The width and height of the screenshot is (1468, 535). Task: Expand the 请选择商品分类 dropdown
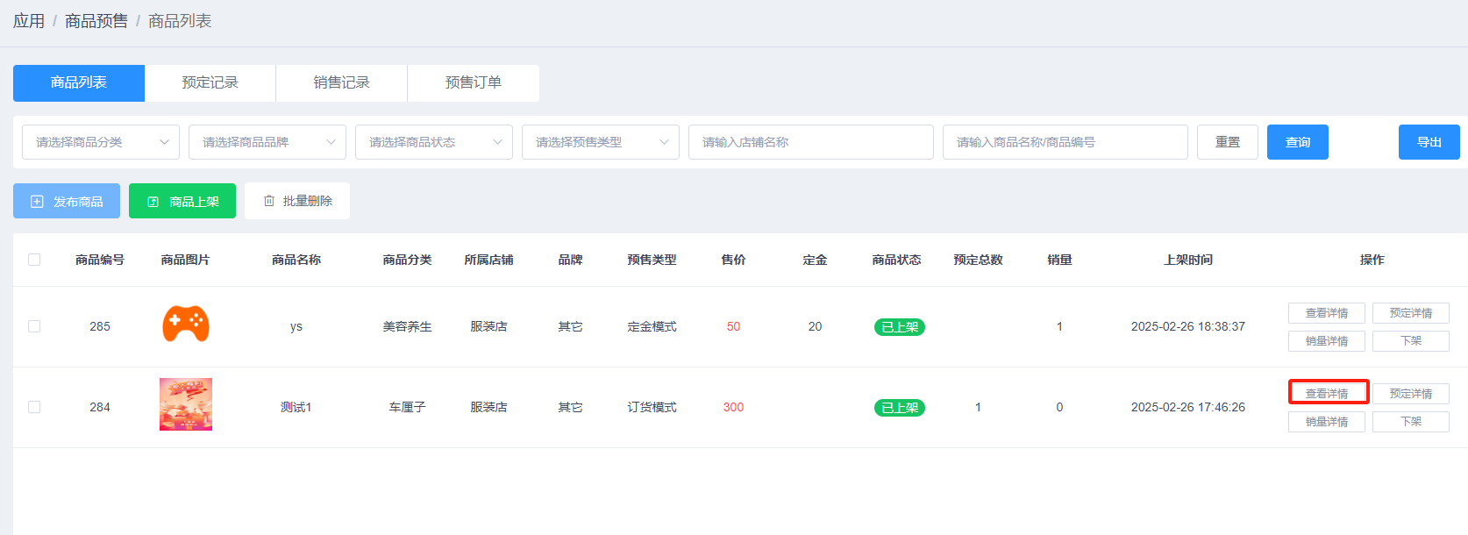pyautogui.click(x=101, y=142)
